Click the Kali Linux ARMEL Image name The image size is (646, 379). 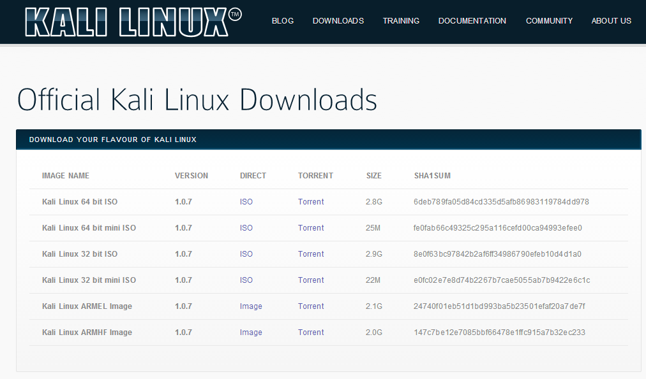[87, 306]
